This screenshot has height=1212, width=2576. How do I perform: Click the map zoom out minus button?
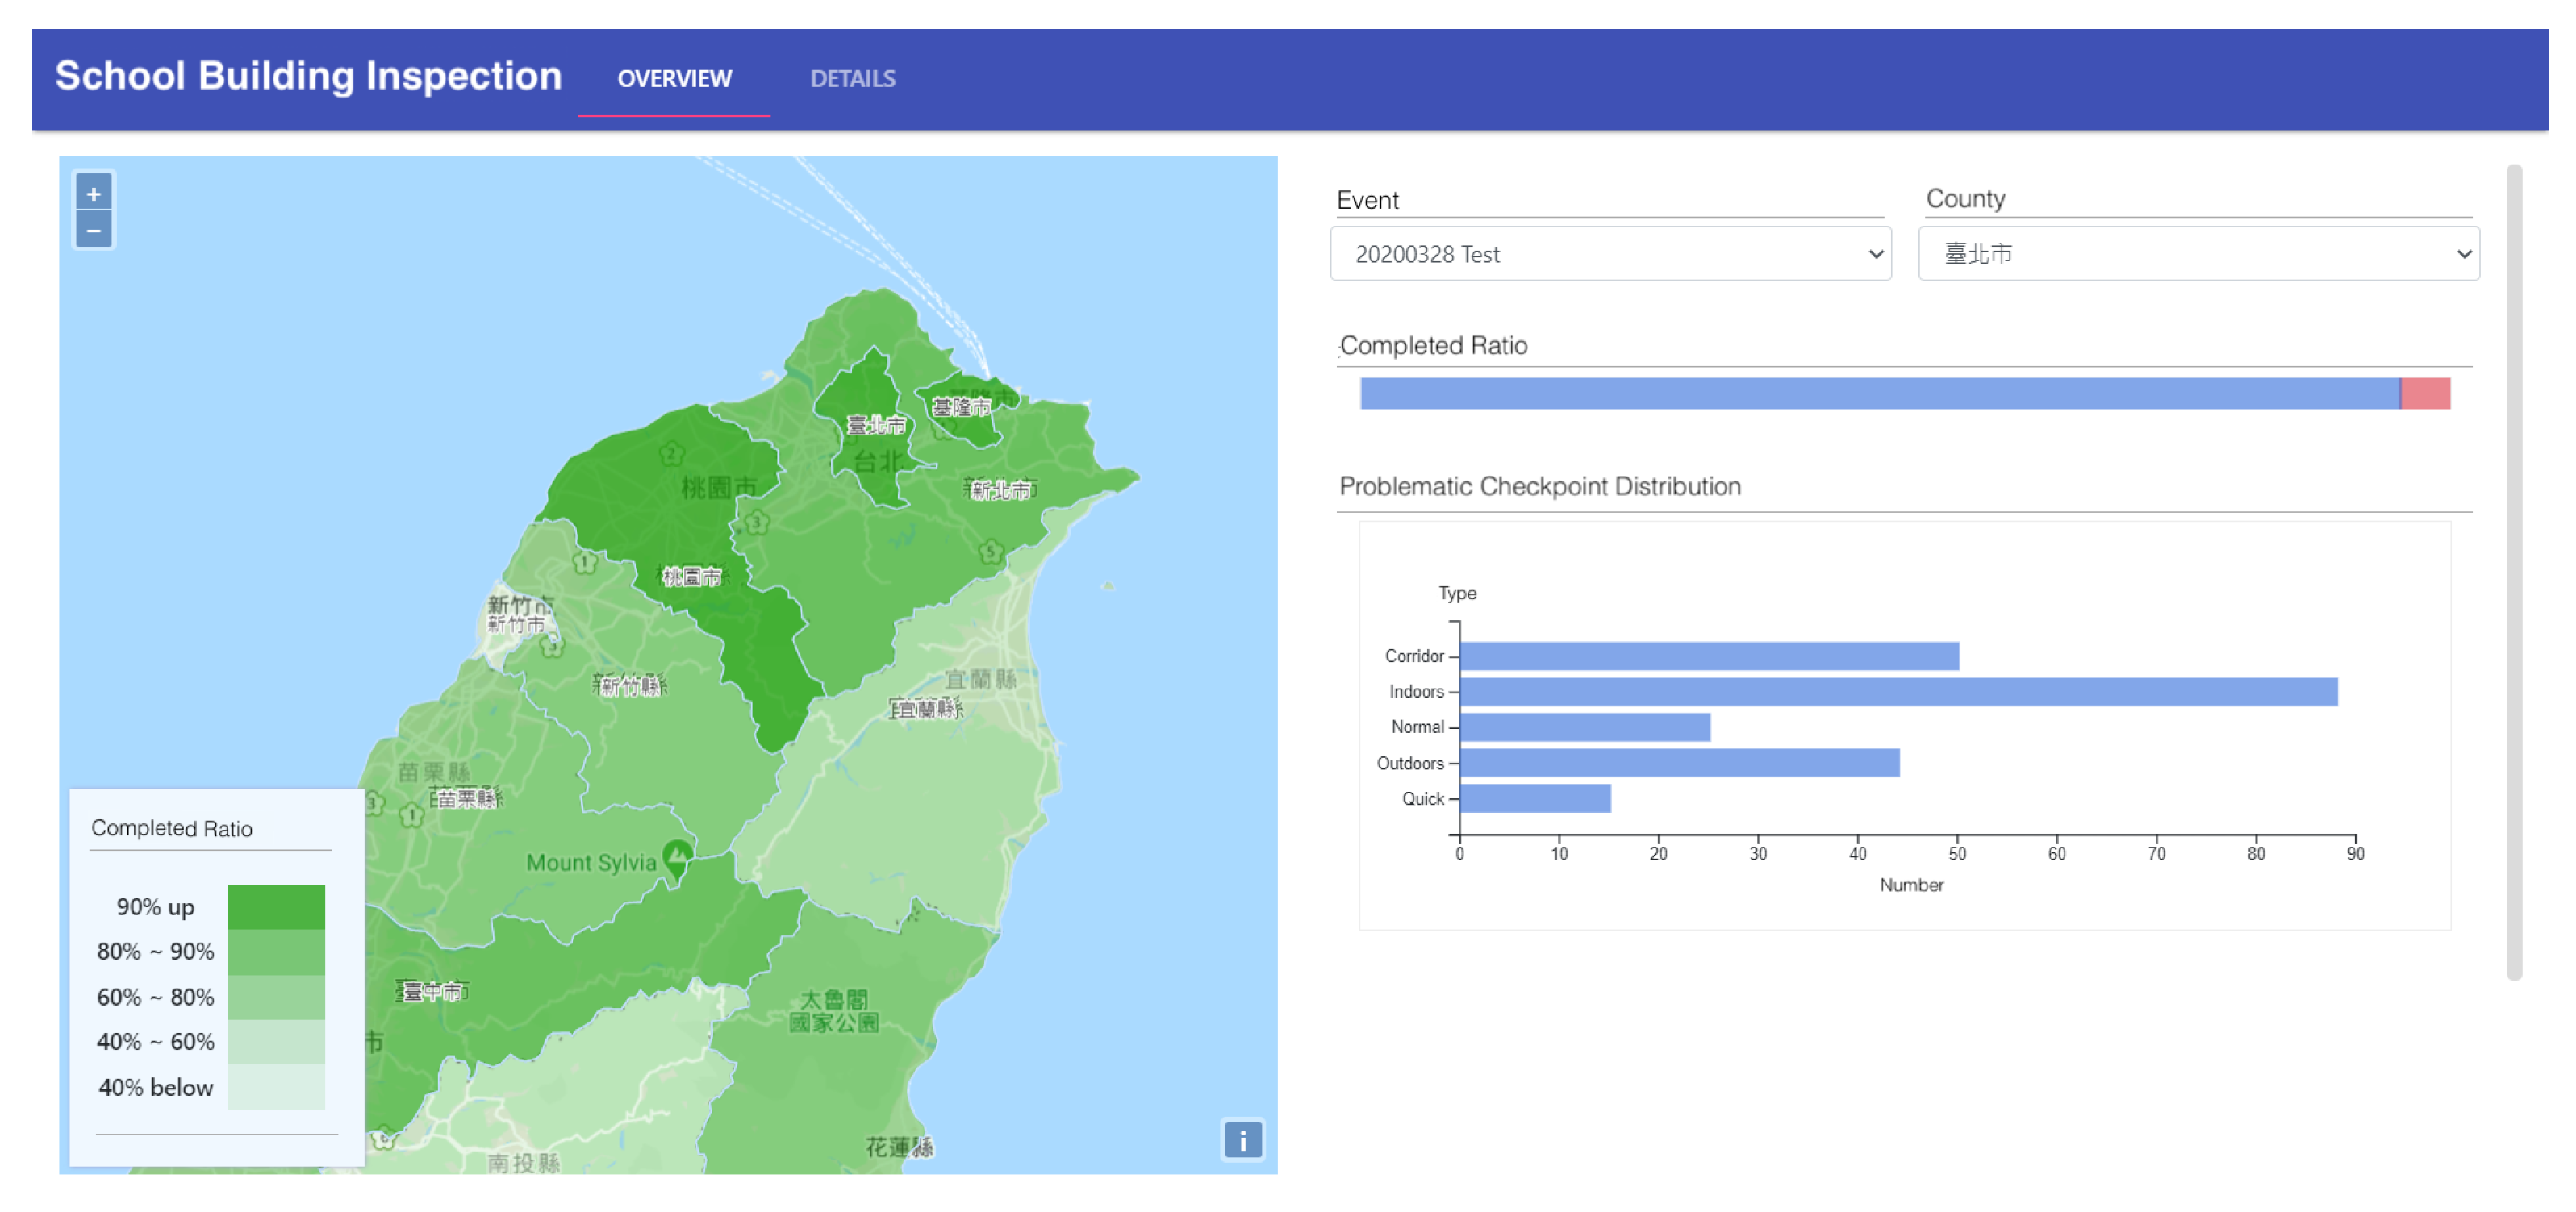[x=93, y=231]
